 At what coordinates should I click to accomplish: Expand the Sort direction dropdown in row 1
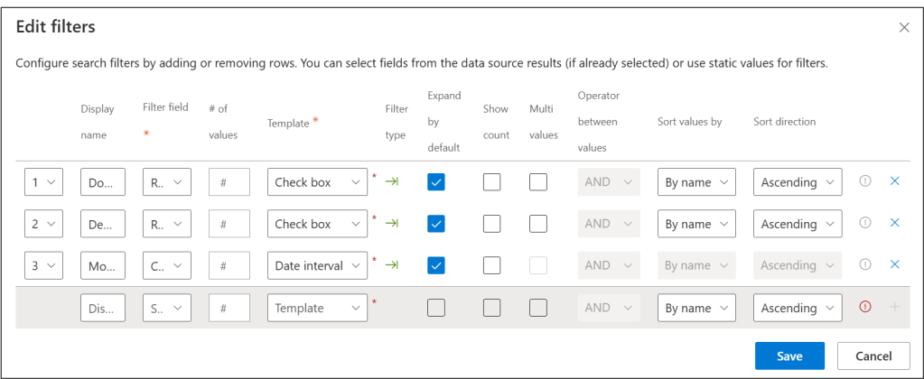point(798,182)
